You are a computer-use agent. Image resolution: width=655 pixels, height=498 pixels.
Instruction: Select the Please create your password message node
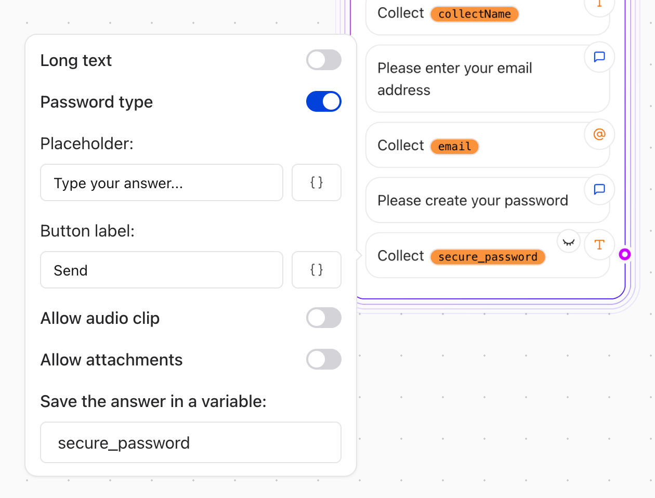(x=473, y=200)
